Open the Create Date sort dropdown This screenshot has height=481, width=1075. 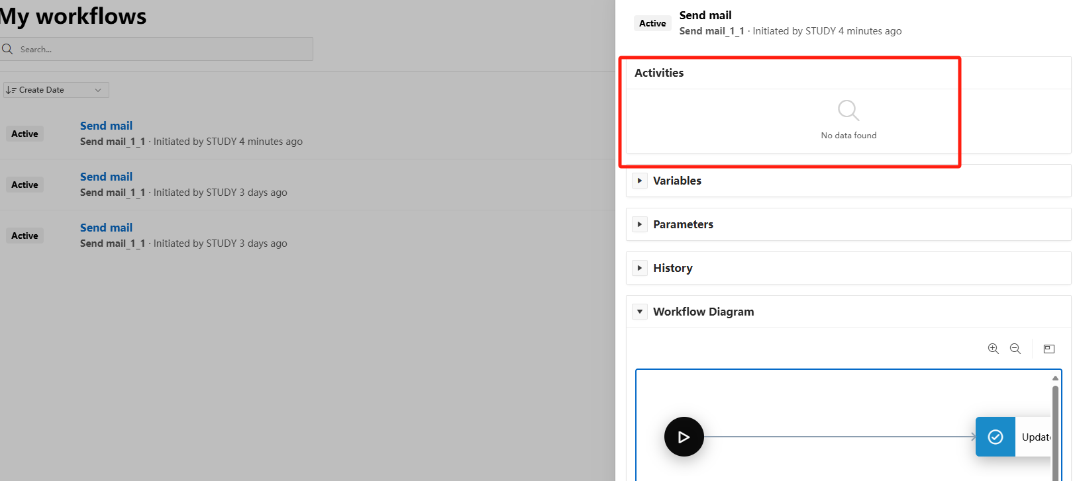click(56, 90)
